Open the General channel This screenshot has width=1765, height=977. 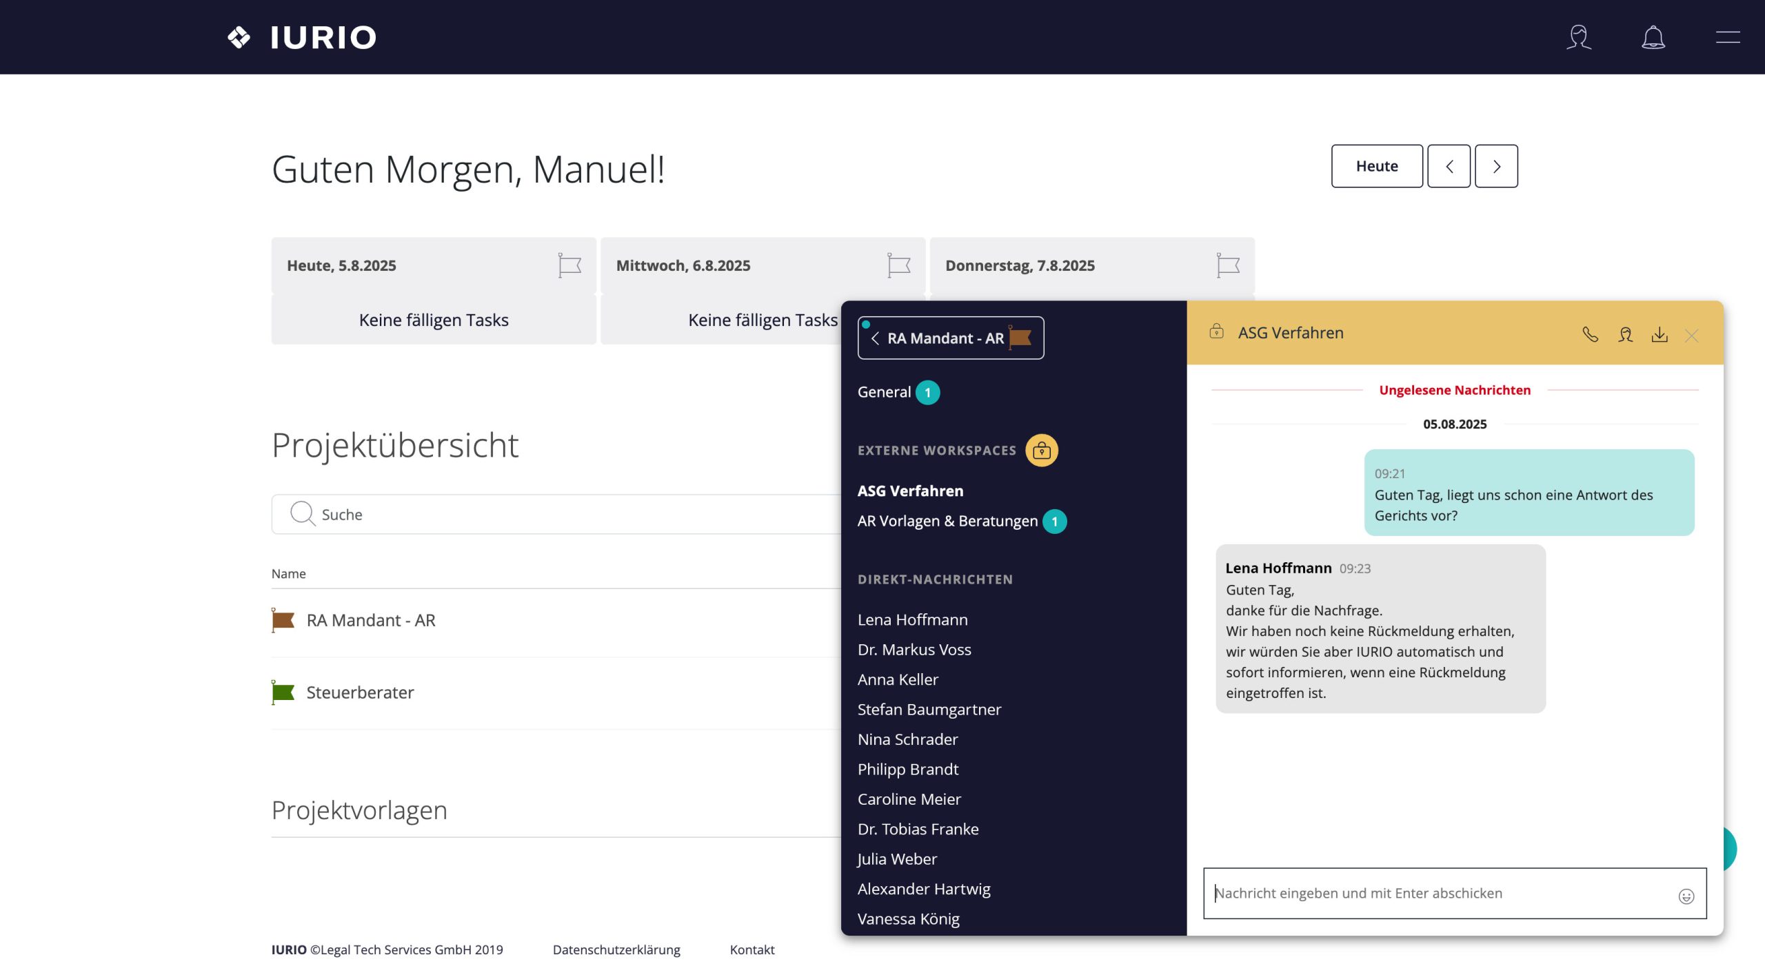(884, 392)
